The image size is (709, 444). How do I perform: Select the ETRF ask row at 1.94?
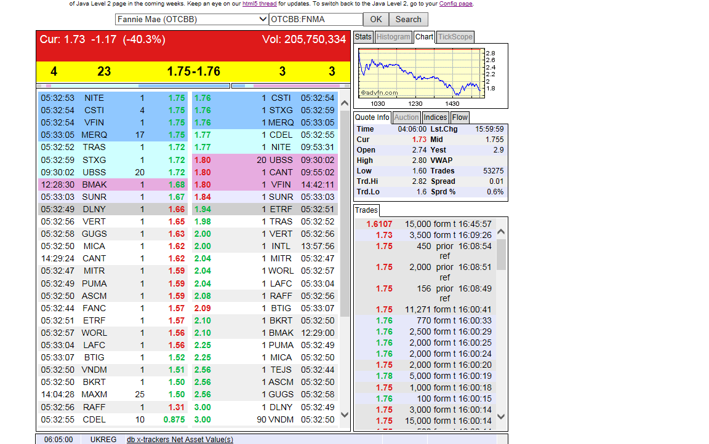tap(265, 210)
